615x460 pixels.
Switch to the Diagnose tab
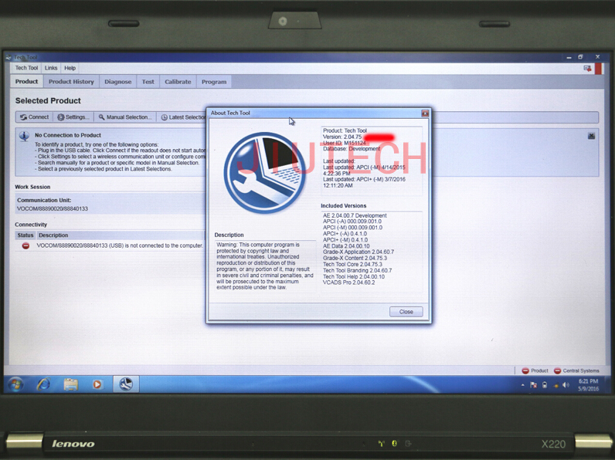point(118,82)
